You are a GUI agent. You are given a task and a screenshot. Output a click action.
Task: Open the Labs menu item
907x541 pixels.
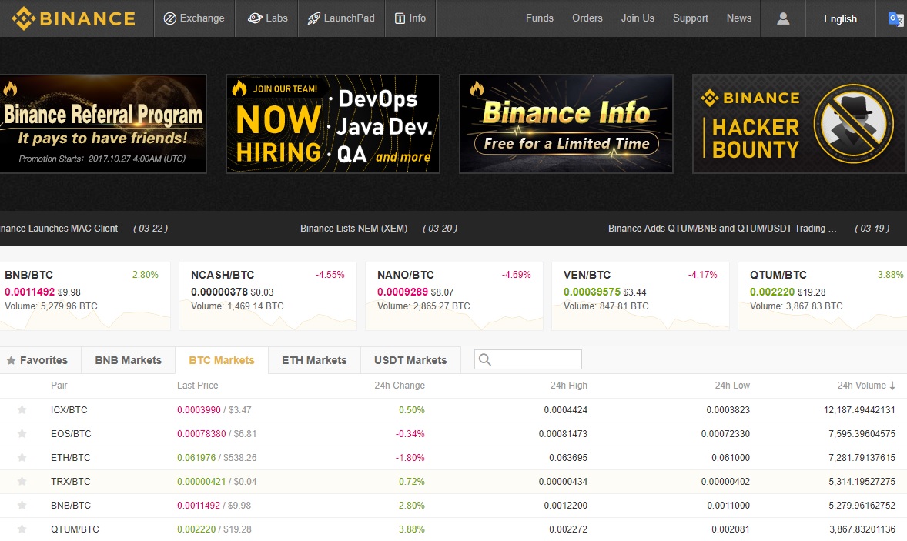tap(267, 18)
